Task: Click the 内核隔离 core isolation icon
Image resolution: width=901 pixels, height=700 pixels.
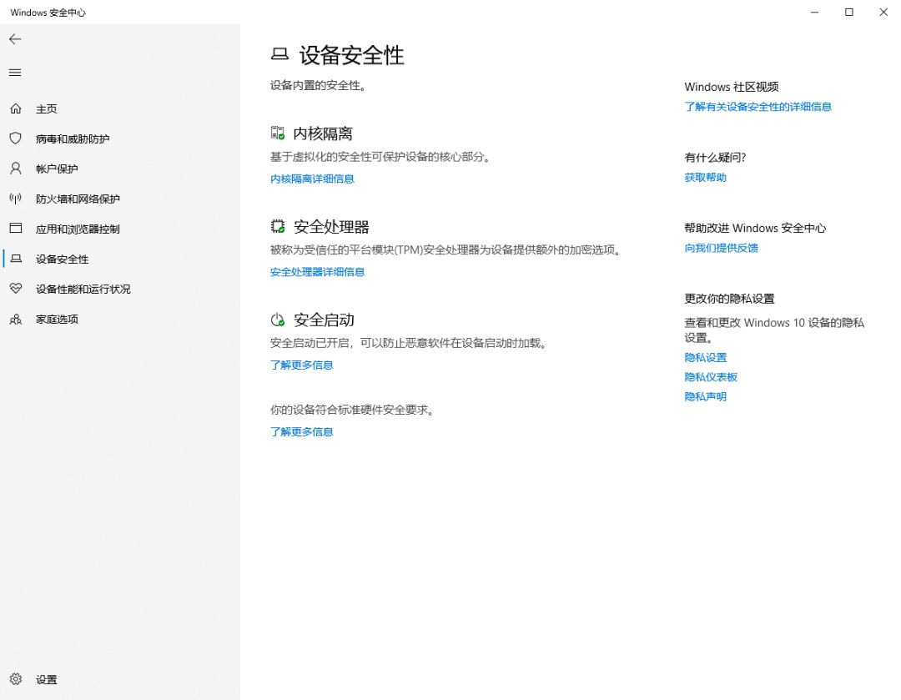Action: coord(278,133)
